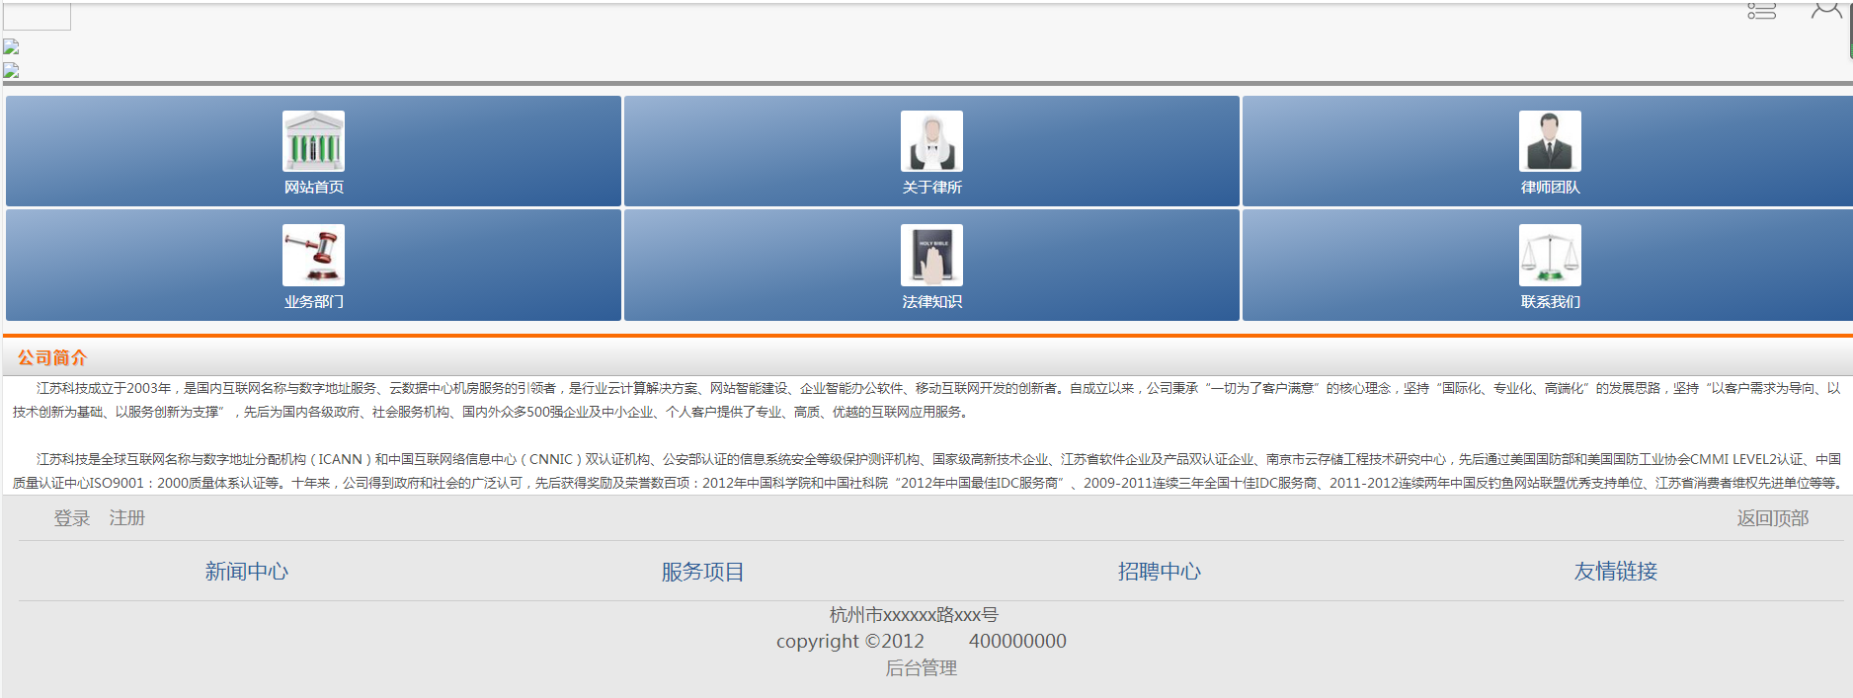Screen dimensions: 1853x698
Task: Visit 友情链接 in footer menu
Action: click(x=1615, y=572)
